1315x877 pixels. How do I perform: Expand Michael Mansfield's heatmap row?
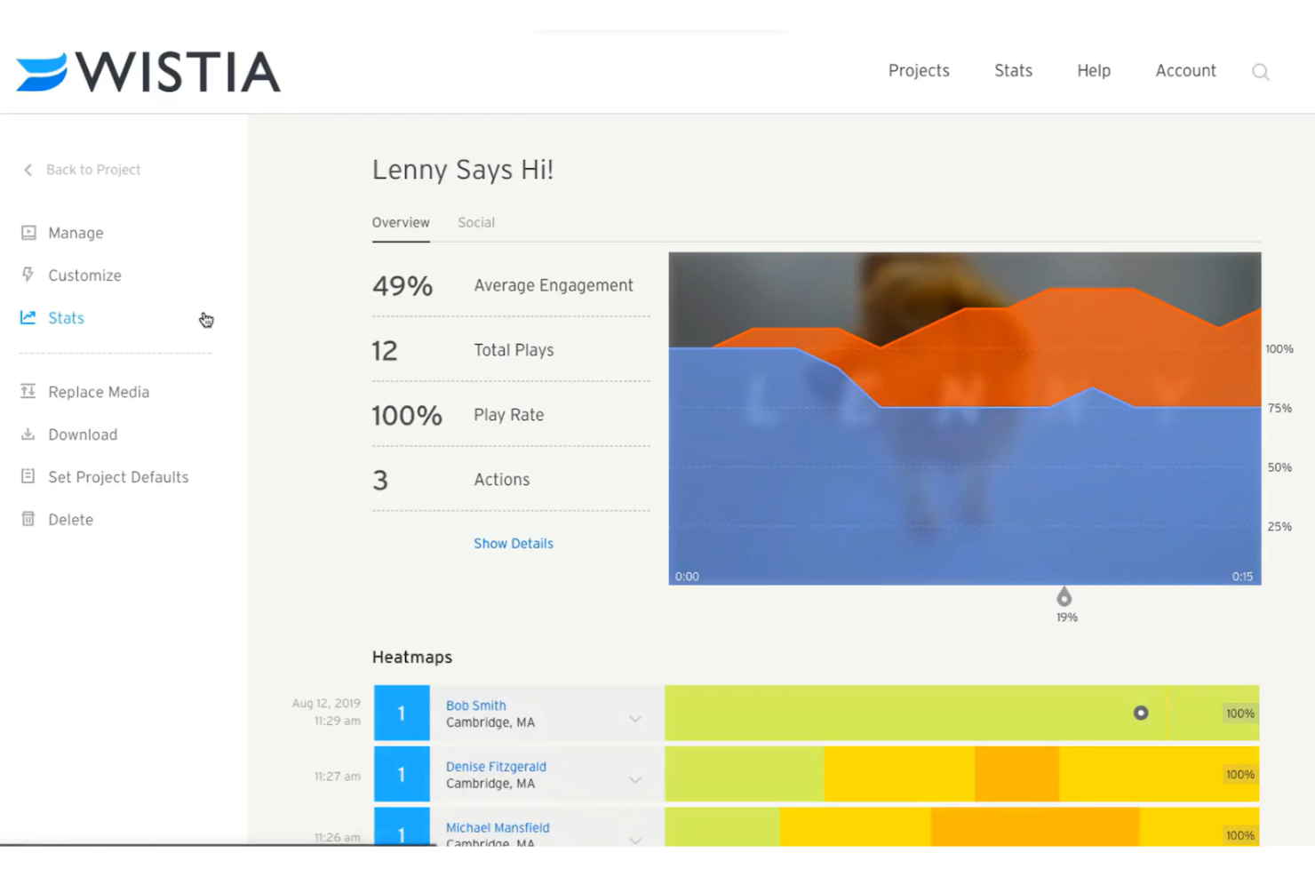click(x=634, y=839)
